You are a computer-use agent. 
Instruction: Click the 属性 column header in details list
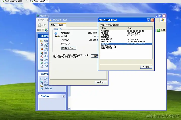point(113,28)
